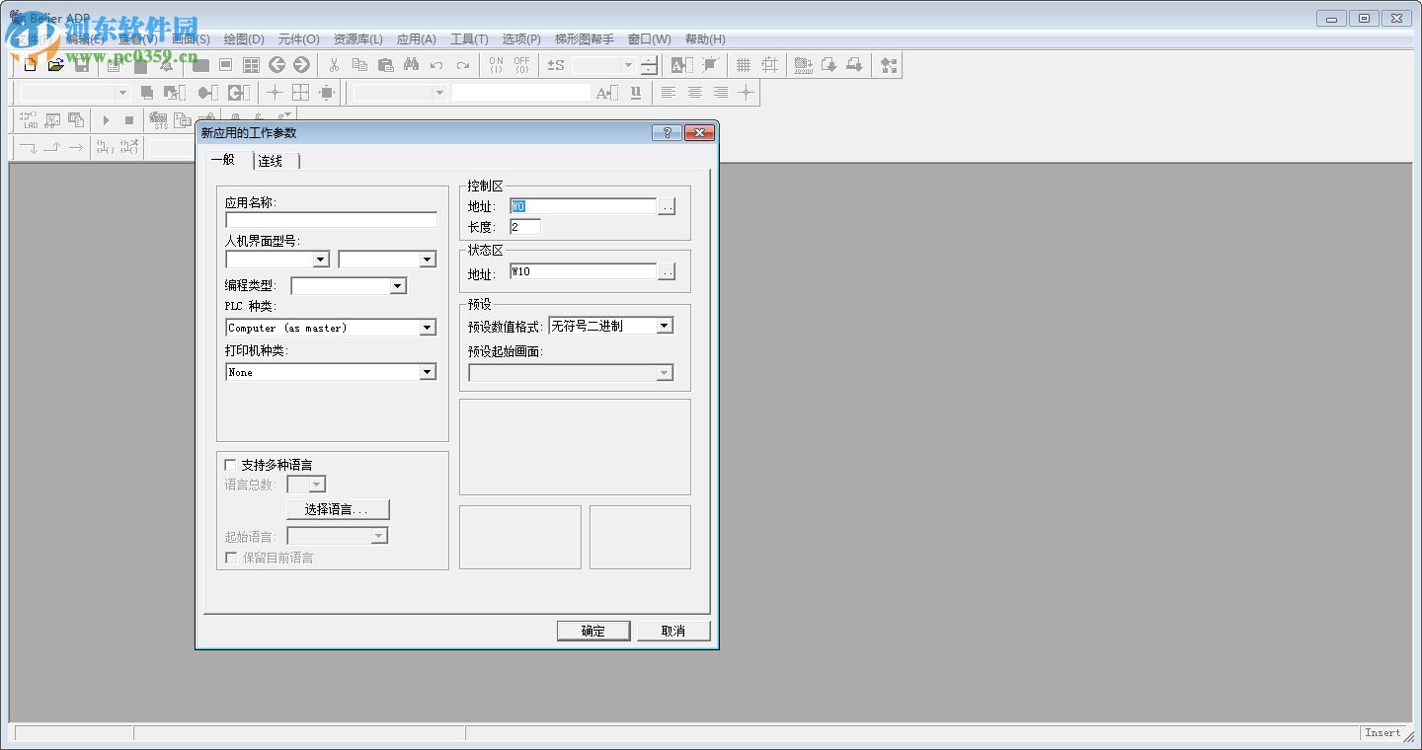Screen dimensions: 1422x750
Task: Open the 工具(T) menu
Action: 469,39
